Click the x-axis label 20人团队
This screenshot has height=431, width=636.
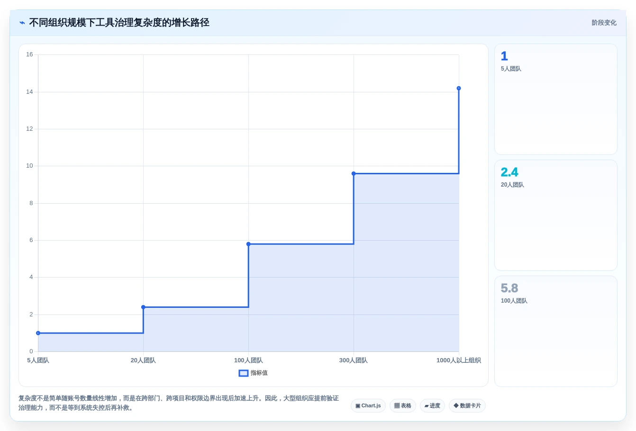pyautogui.click(x=143, y=360)
